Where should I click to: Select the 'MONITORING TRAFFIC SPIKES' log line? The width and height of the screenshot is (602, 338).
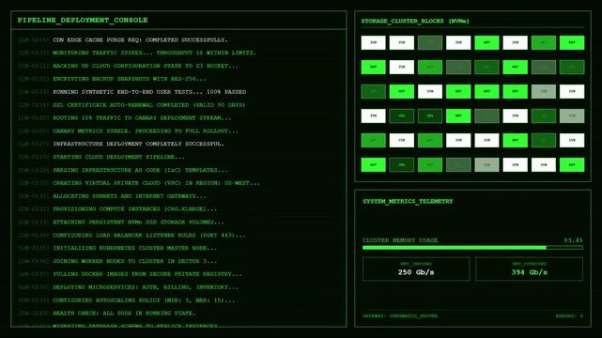[x=137, y=53]
